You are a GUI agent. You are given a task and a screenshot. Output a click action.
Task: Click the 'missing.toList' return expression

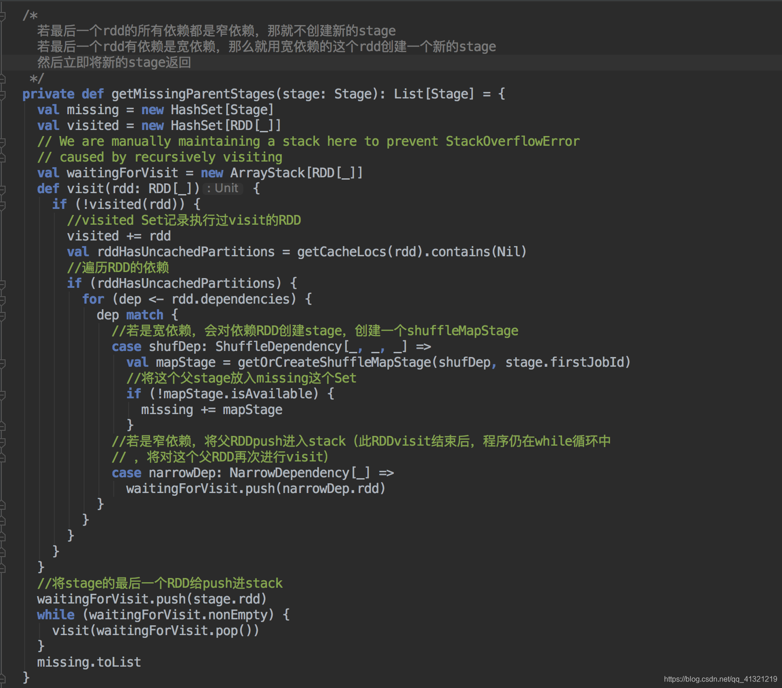point(89,662)
